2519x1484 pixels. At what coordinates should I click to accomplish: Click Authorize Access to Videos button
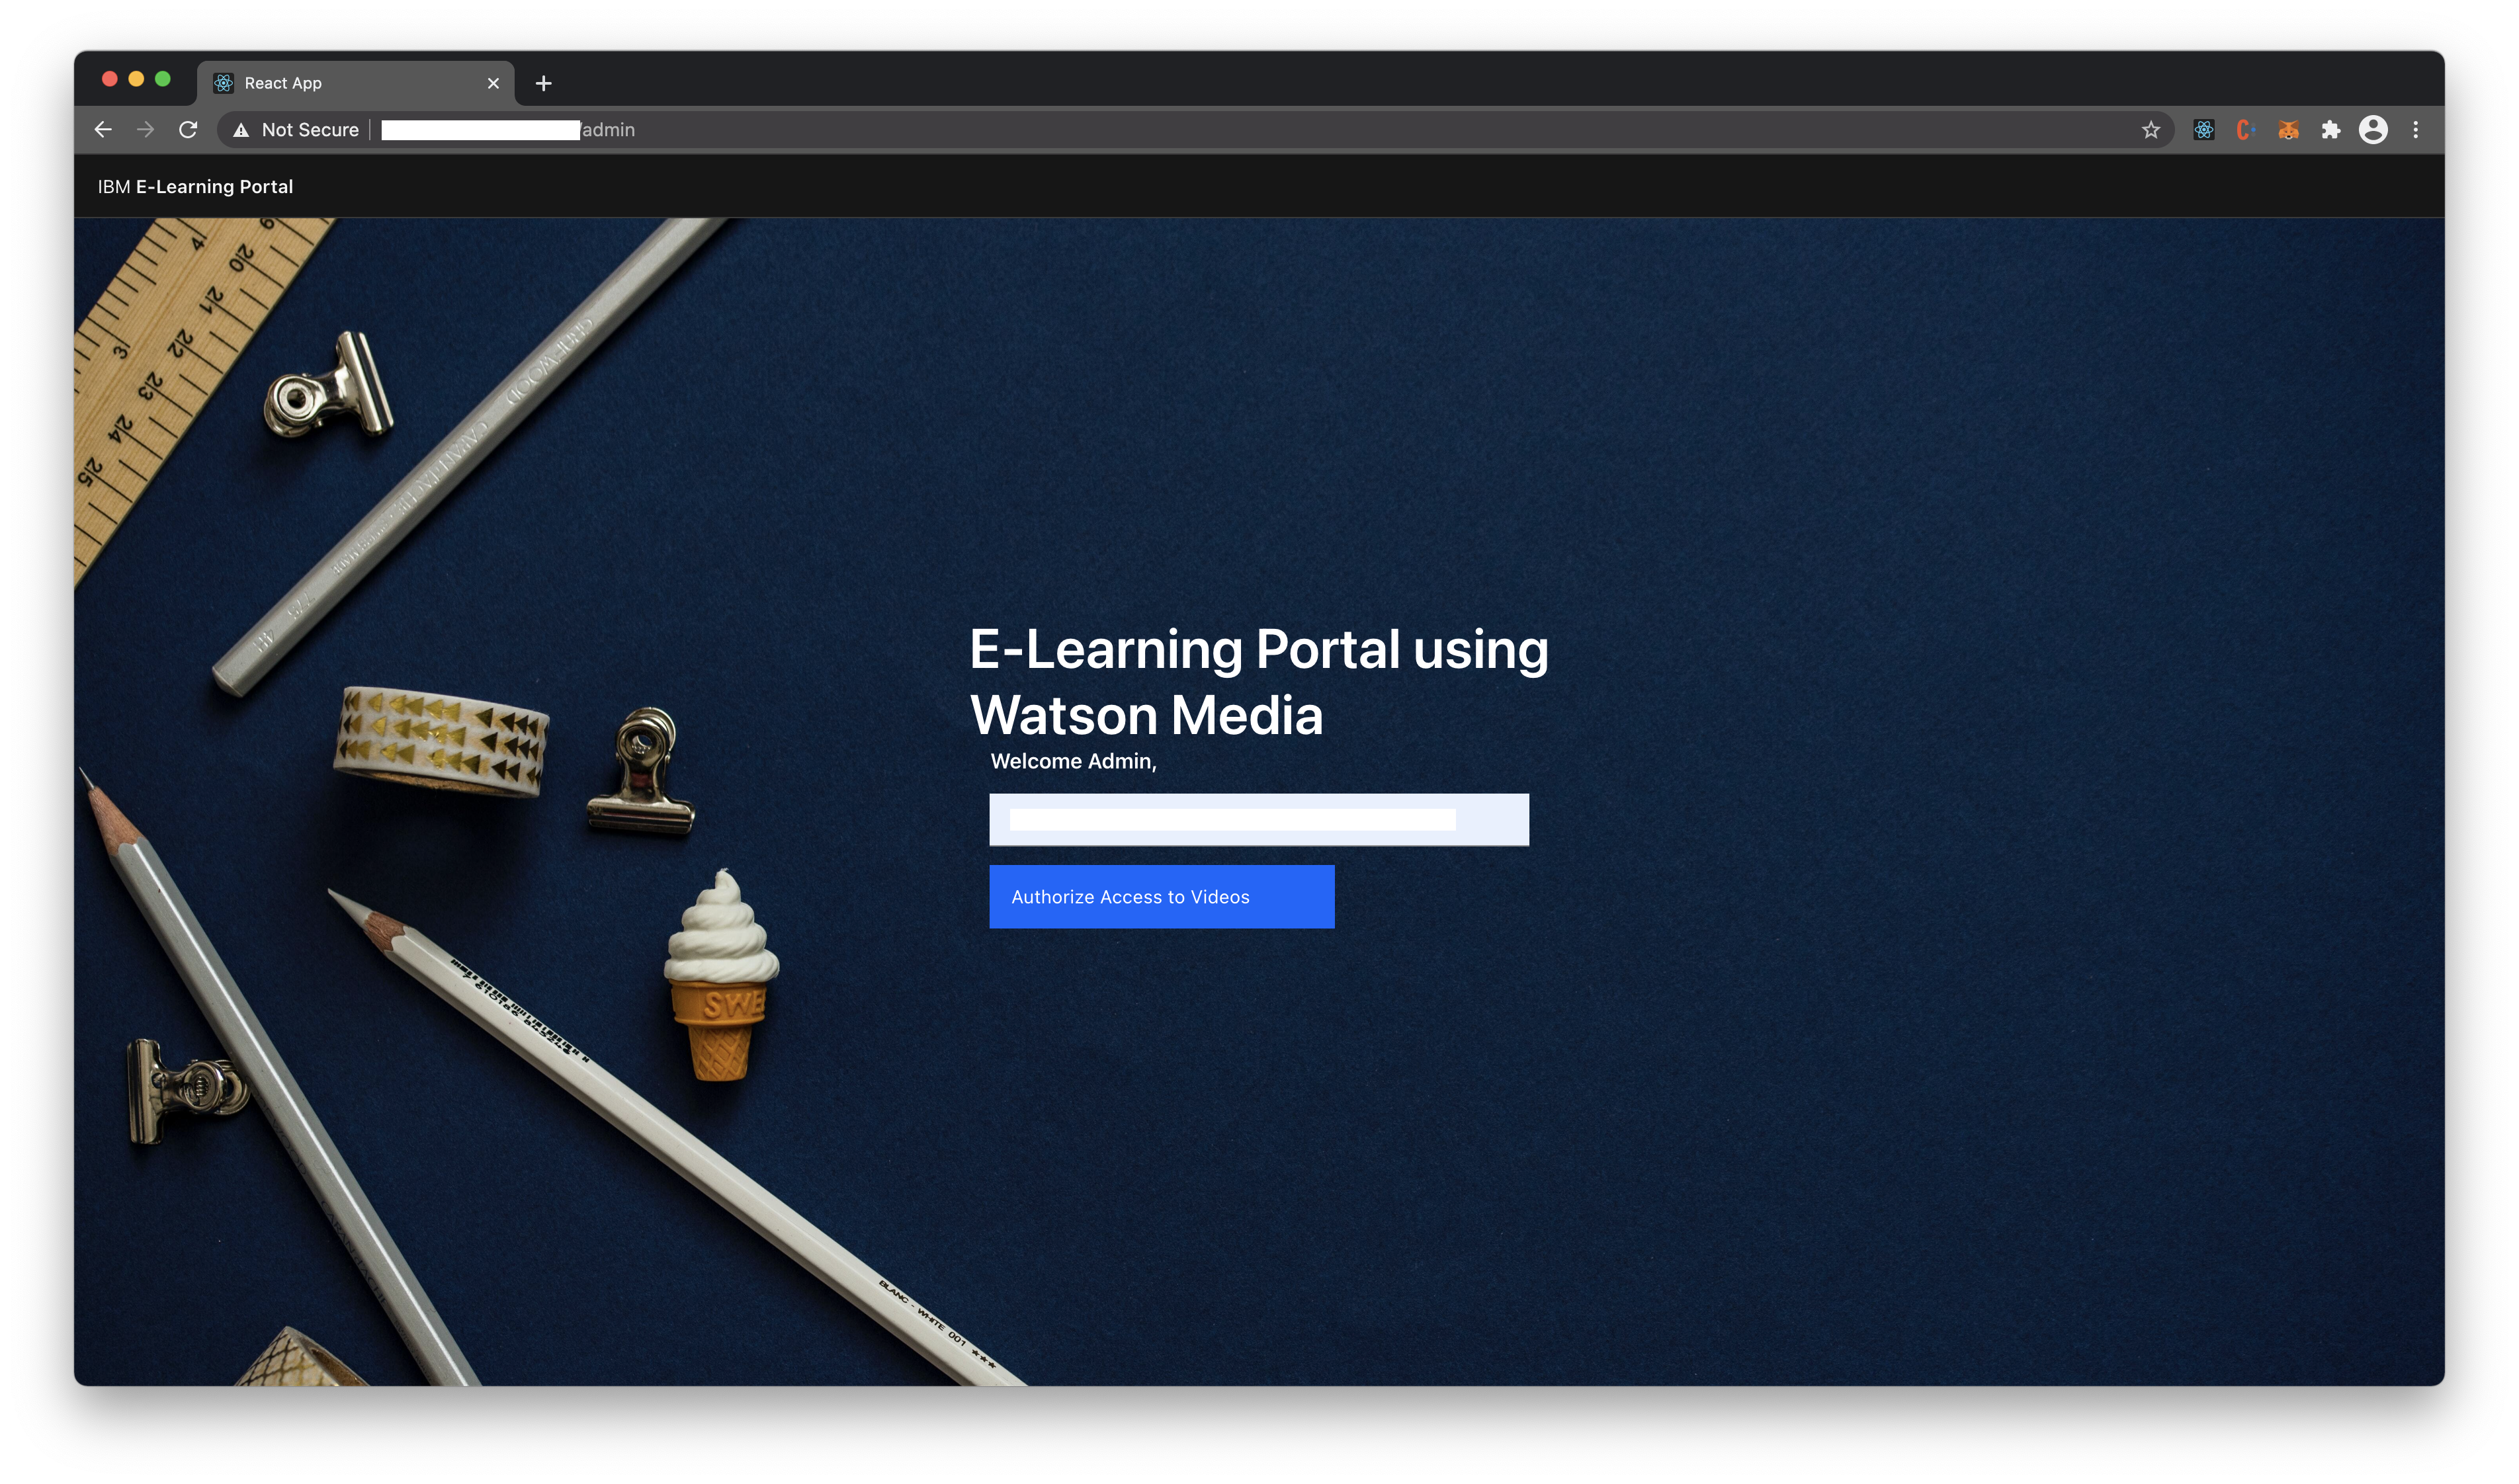click(x=1161, y=897)
